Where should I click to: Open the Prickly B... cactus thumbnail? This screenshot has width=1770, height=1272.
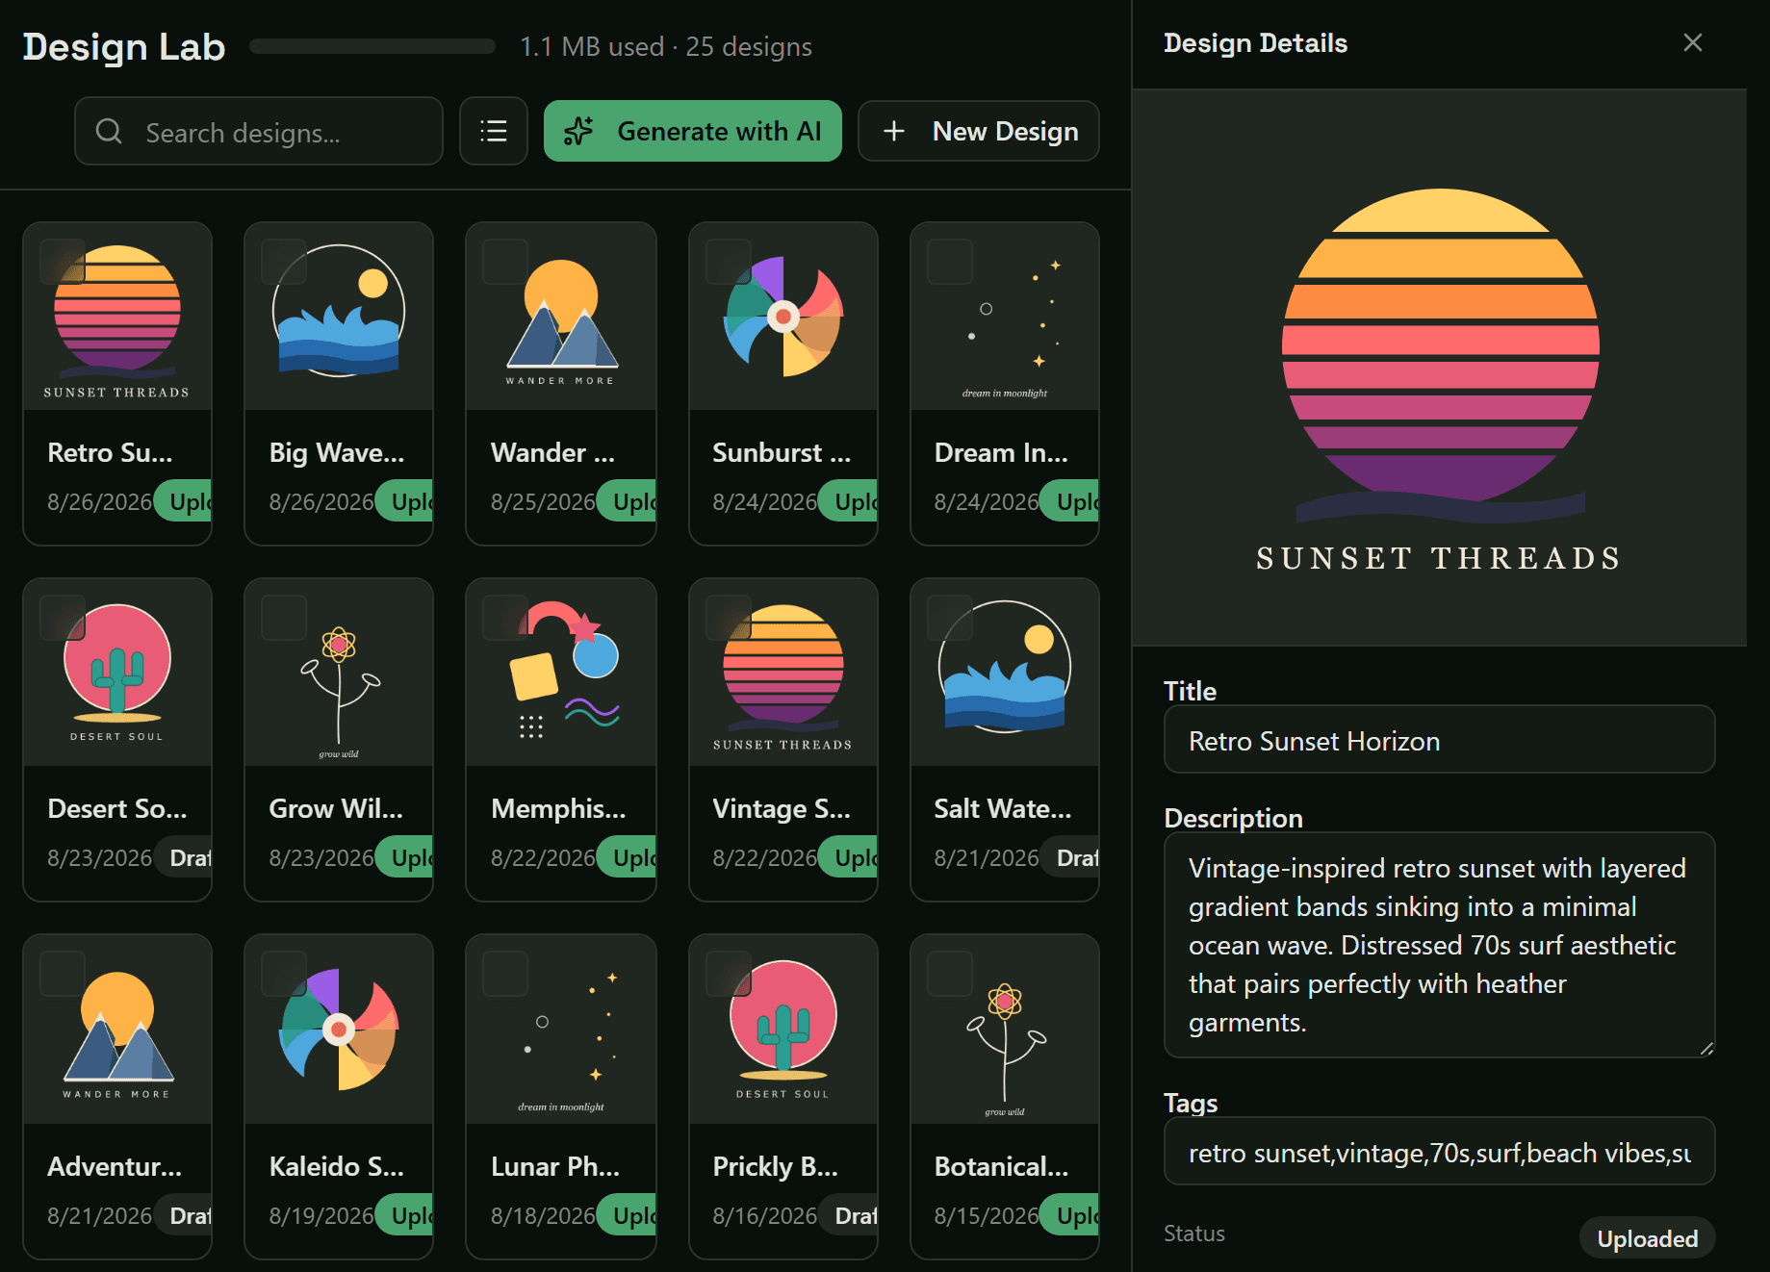pos(783,1030)
